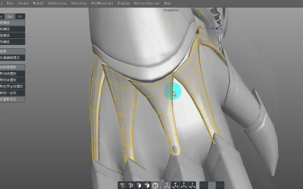Switch to vertex selection mode icon
This screenshot has width=303, height=189.
[x=122, y=185]
